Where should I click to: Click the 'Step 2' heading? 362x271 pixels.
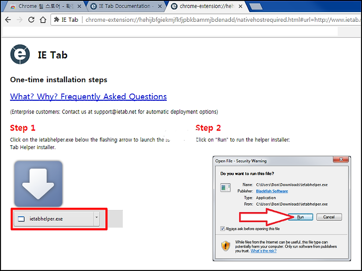208,128
